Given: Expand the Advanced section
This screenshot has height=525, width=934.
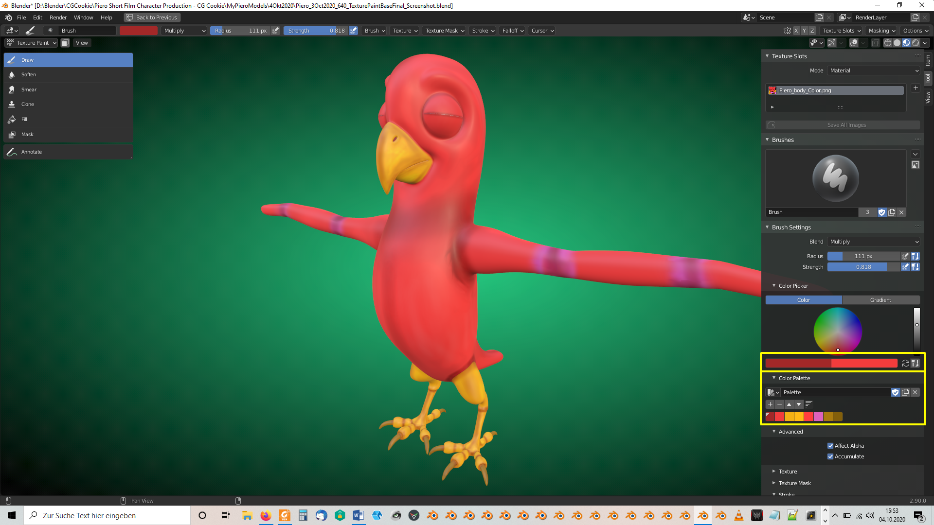Looking at the screenshot, I should (x=790, y=431).
